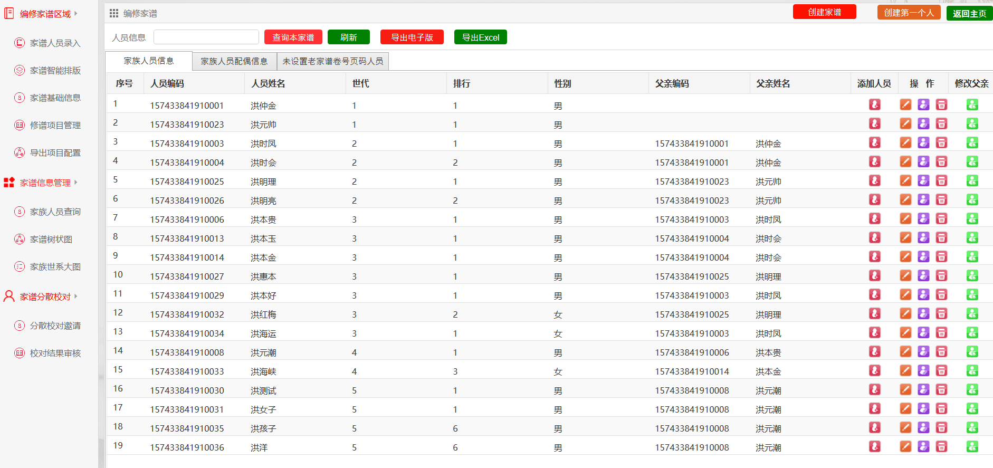The image size is (993, 468).
Task: Click the 创建第一个人 button
Action: click(909, 13)
